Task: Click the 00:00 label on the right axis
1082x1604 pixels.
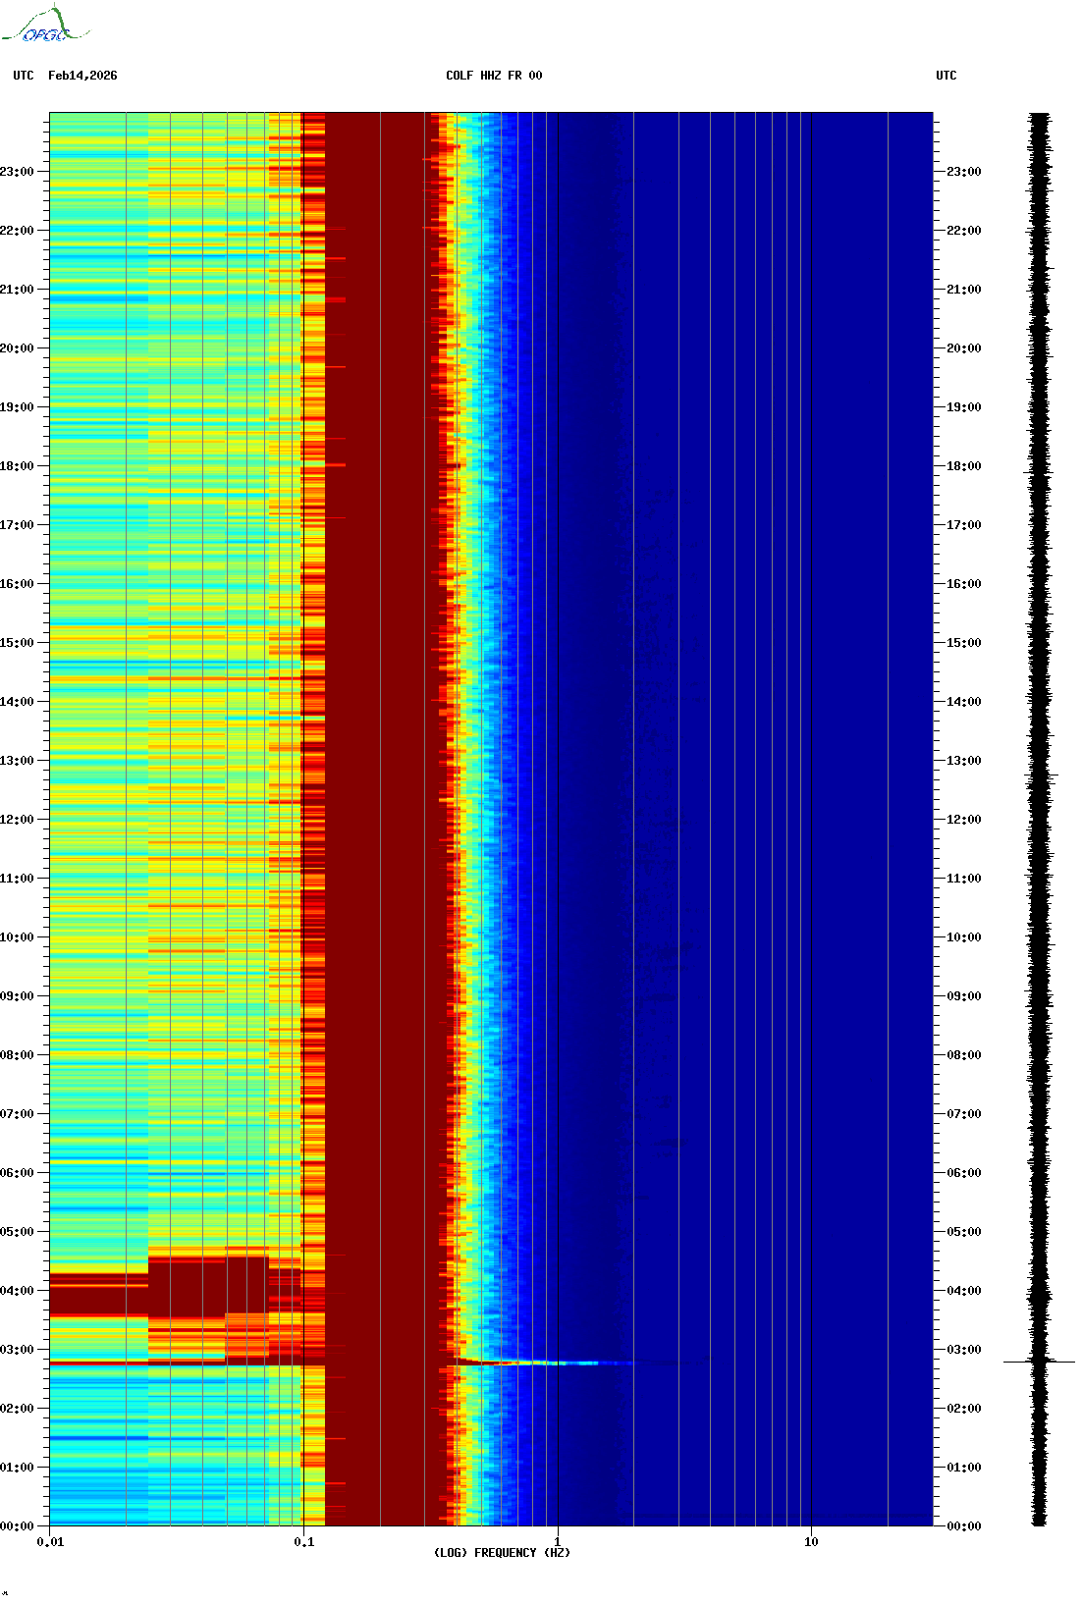Action: (x=963, y=1526)
